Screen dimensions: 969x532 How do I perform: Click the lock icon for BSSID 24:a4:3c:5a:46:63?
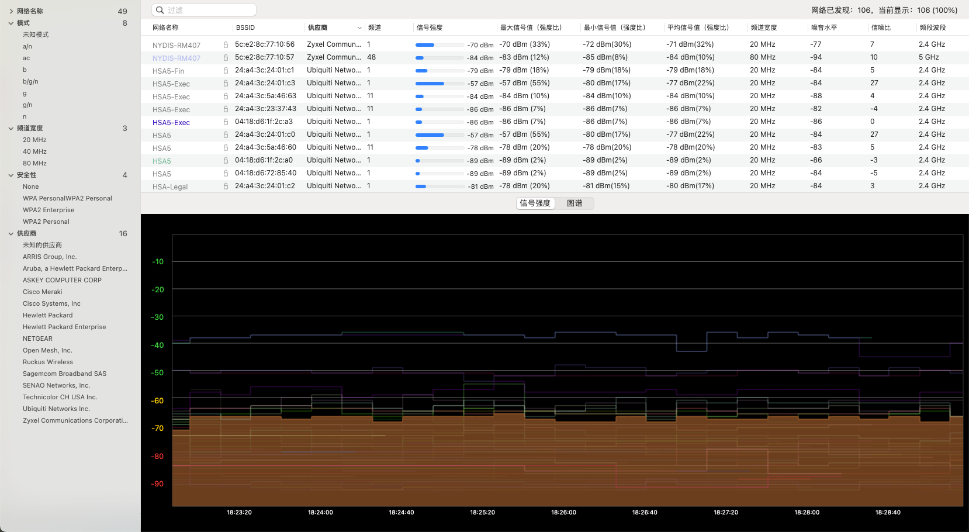tap(226, 96)
